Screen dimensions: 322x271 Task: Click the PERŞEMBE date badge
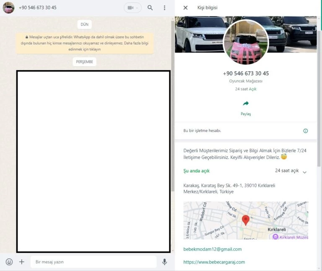tap(85, 62)
